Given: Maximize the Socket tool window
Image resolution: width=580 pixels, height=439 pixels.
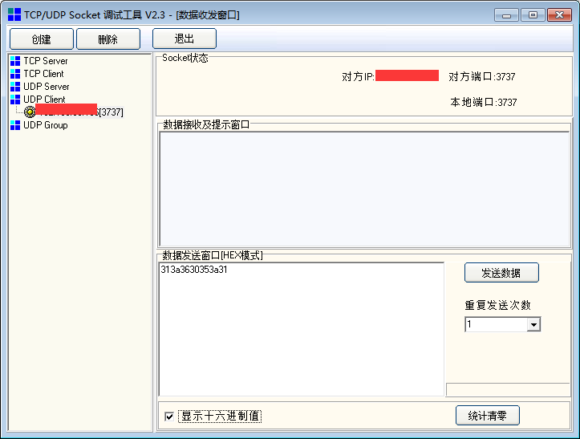Looking at the screenshot, I should coord(533,15).
